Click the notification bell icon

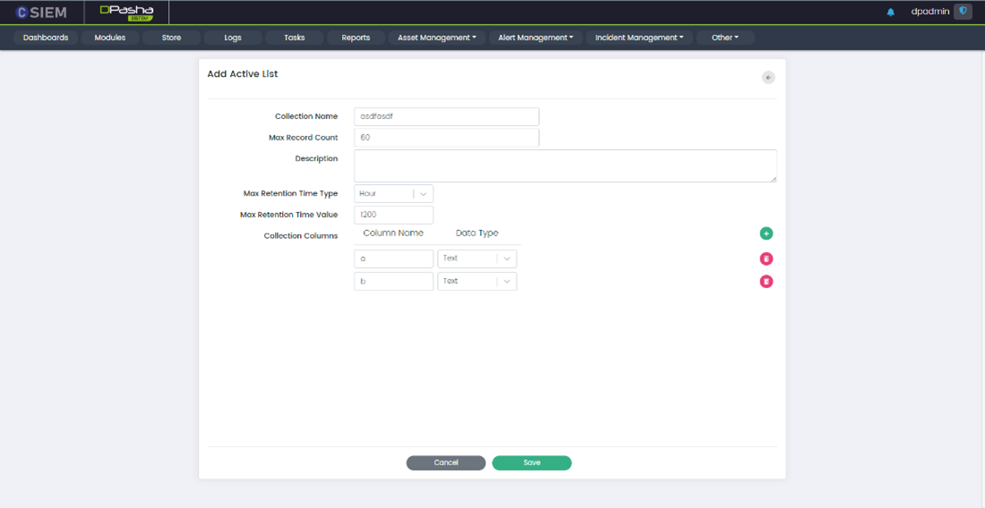[x=890, y=13]
